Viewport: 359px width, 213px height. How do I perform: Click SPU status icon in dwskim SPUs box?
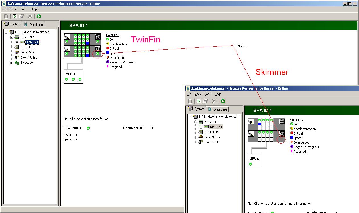pos(250,164)
